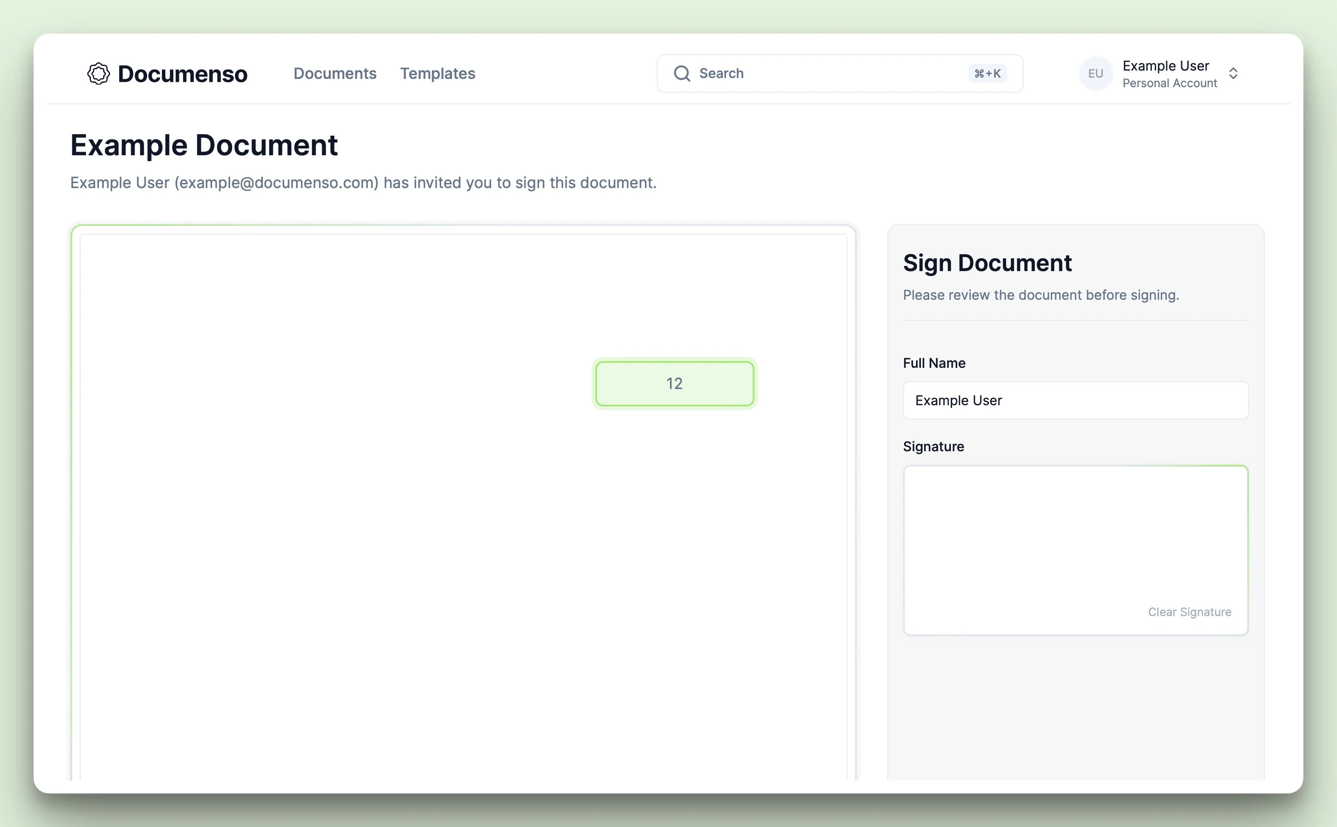
Task: Click the green signature placeholder box 12
Action: 674,383
